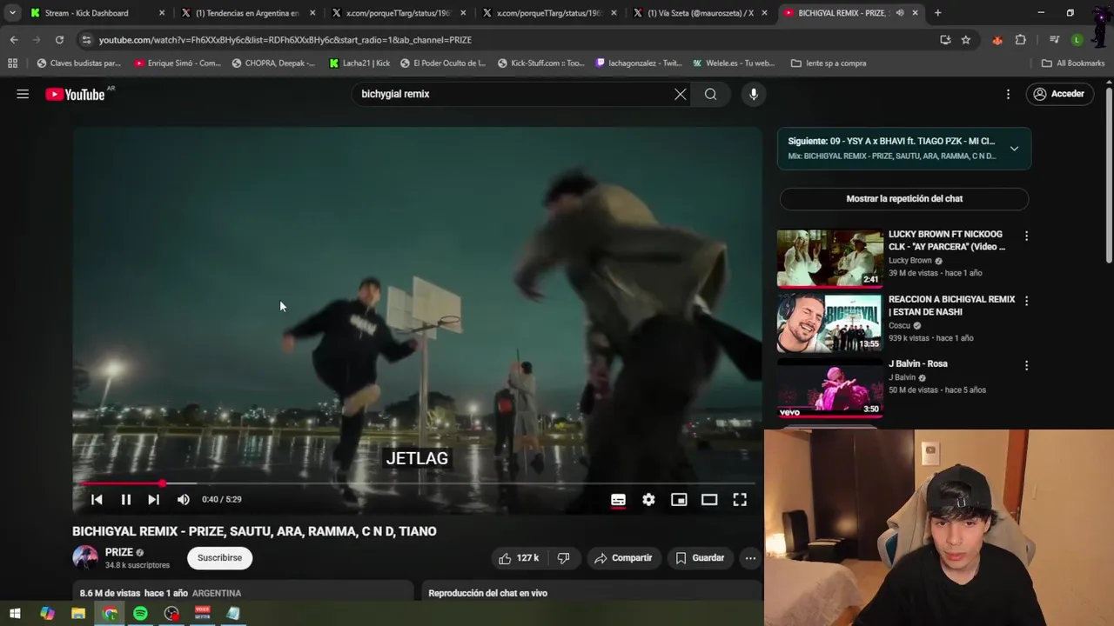Enter full screen mode

pos(740,499)
